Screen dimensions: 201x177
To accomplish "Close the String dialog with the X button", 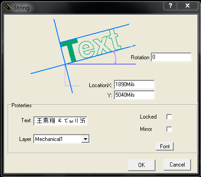I will coord(188,6).
